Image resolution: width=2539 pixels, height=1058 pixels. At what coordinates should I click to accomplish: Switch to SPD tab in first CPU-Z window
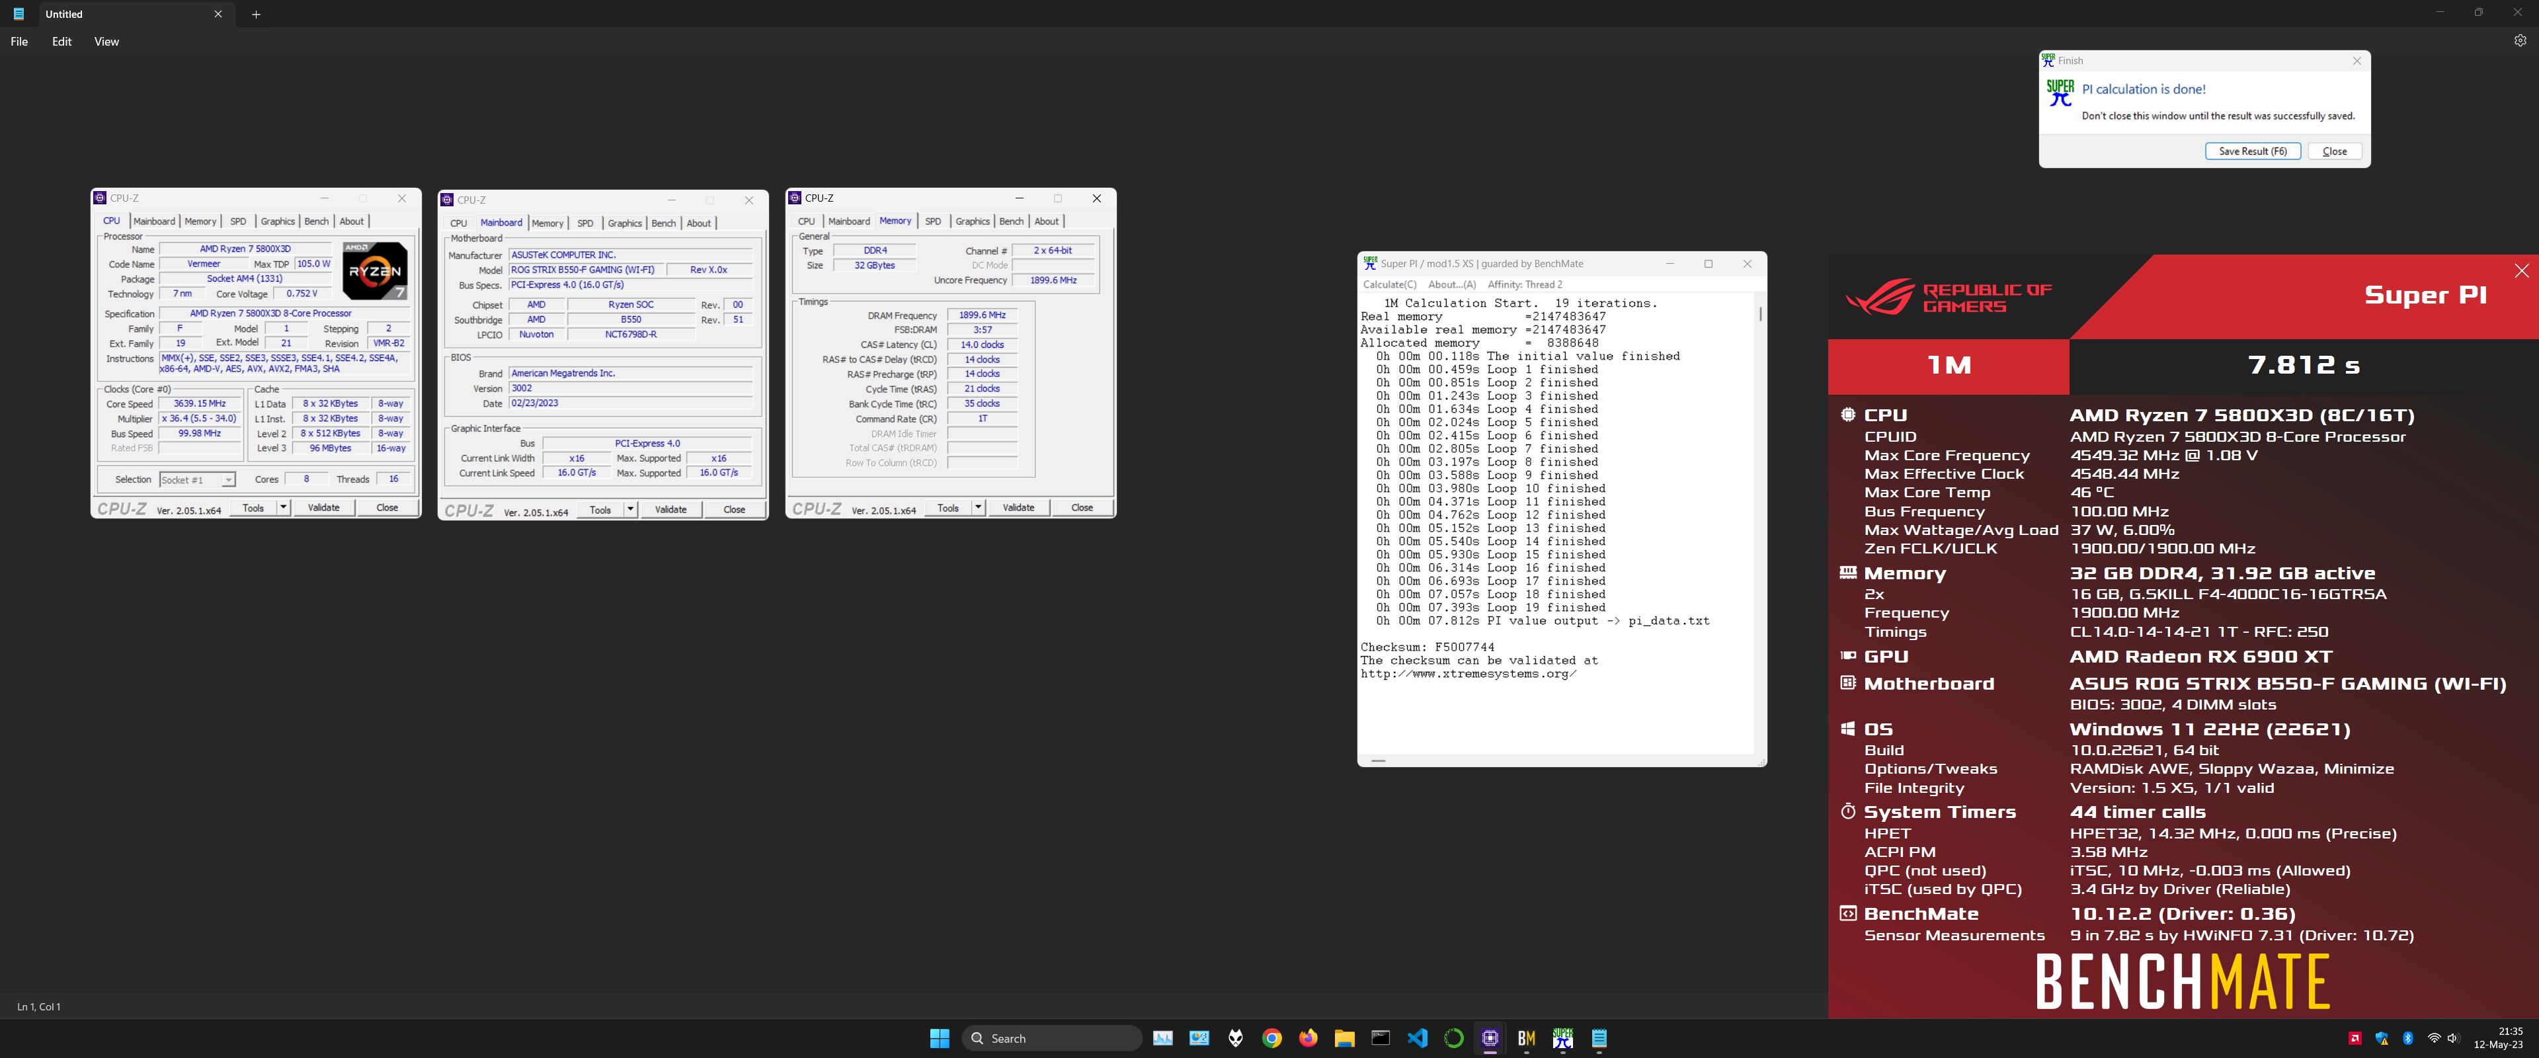(237, 221)
